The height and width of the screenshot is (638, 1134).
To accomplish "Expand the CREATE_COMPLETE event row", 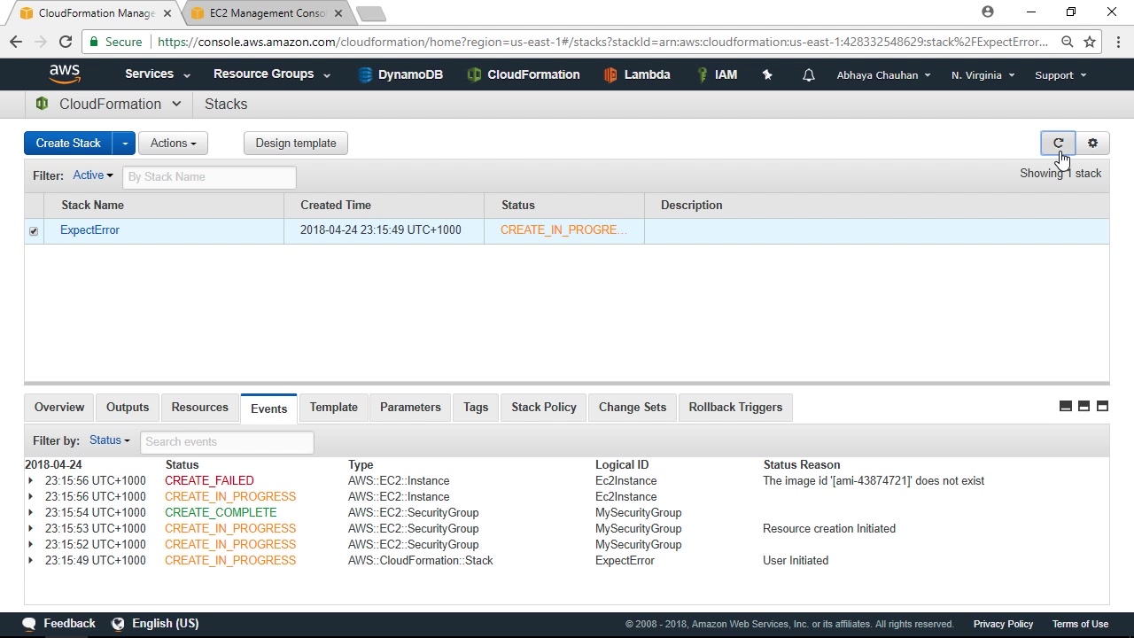I will pos(31,513).
